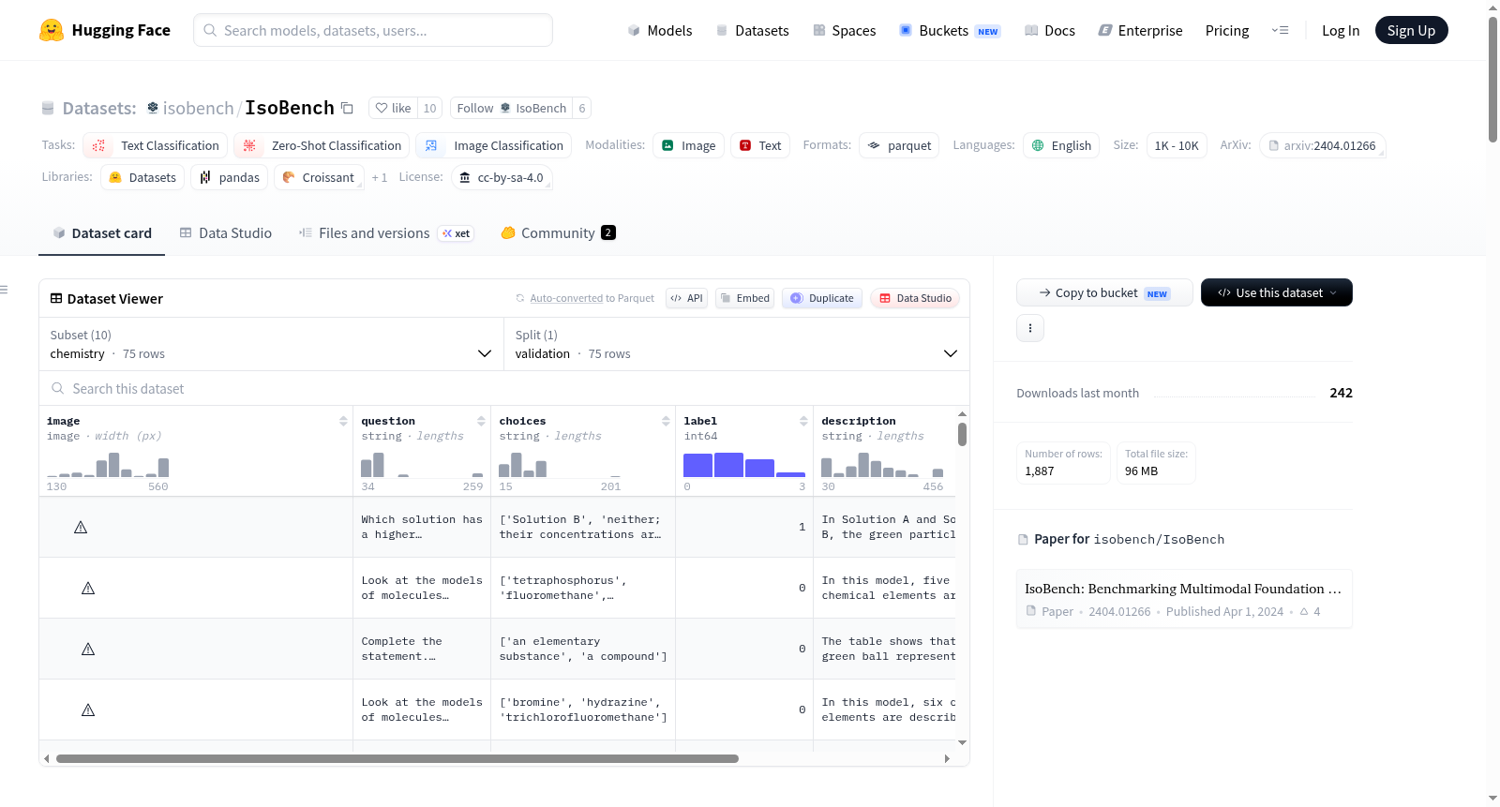
Task: Expand the +1 additional libraries
Action: (x=380, y=177)
